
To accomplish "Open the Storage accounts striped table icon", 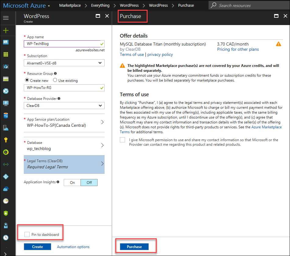I will point(6,79).
